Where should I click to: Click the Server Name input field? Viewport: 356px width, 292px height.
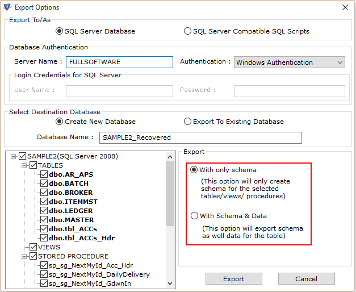coord(119,62)
